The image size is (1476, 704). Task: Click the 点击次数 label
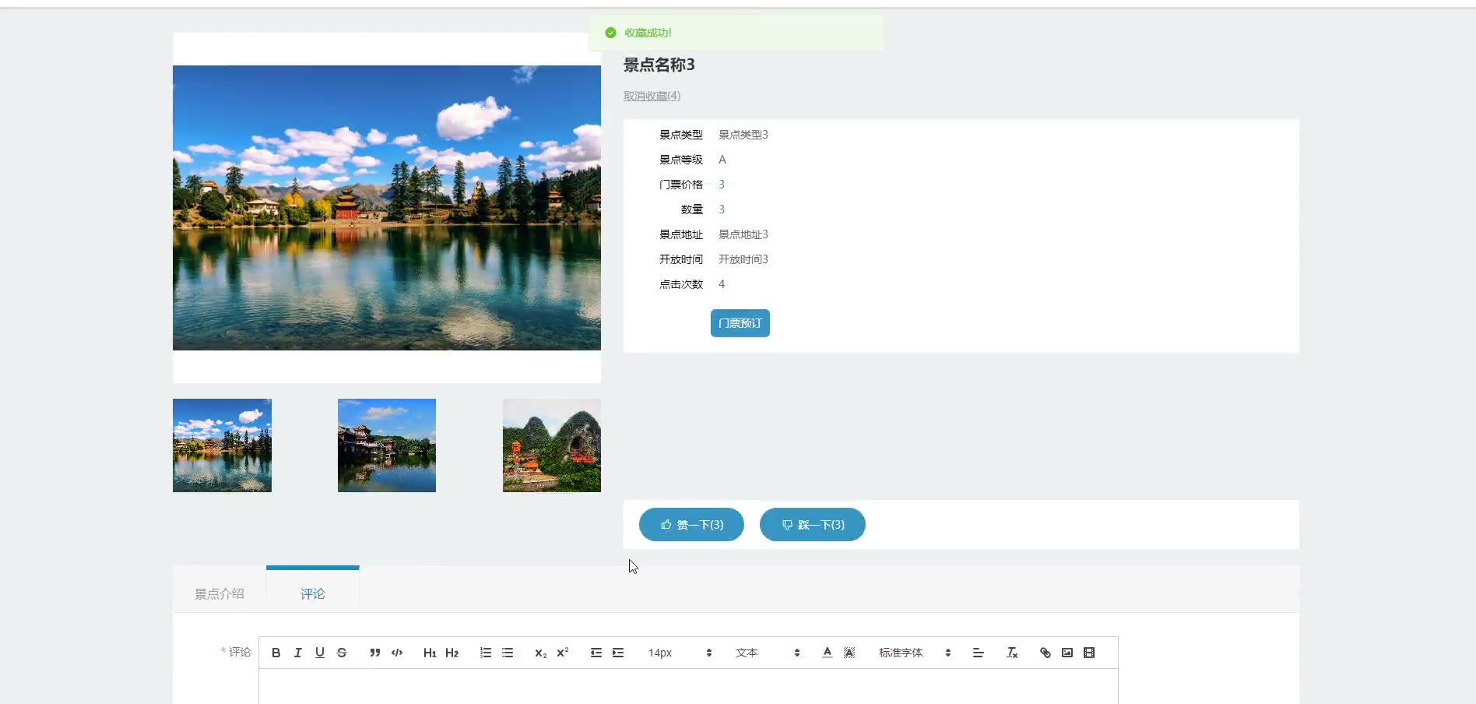click(681, 284)
